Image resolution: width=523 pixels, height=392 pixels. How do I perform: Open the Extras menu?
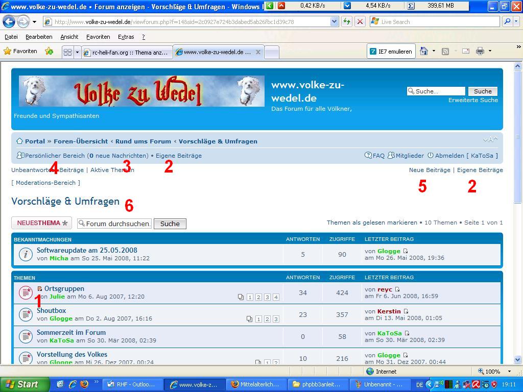point(126,37)
